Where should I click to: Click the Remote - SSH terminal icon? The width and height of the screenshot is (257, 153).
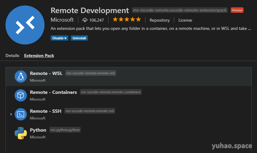tap(21, 114)
